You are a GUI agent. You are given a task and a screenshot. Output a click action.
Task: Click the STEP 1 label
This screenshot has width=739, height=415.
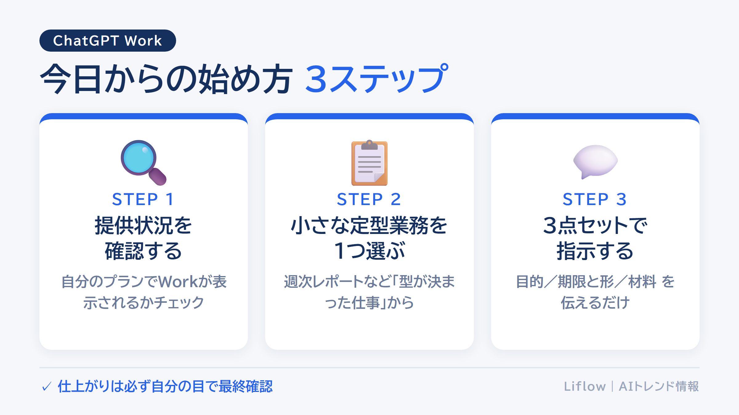[x=143, y=199]
